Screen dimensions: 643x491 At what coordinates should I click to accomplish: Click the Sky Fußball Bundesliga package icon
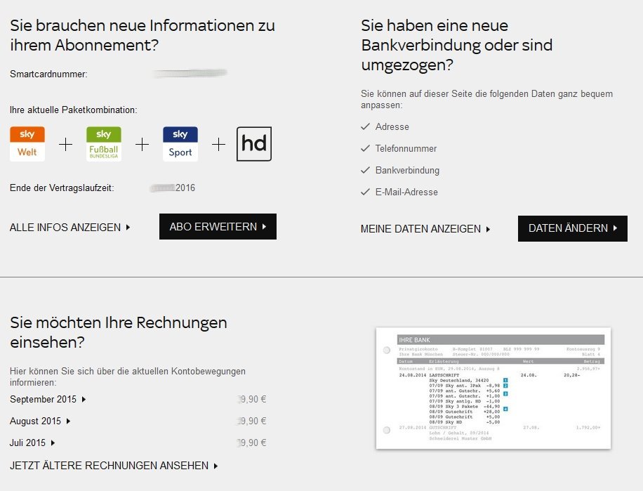[x=104, y=144]
